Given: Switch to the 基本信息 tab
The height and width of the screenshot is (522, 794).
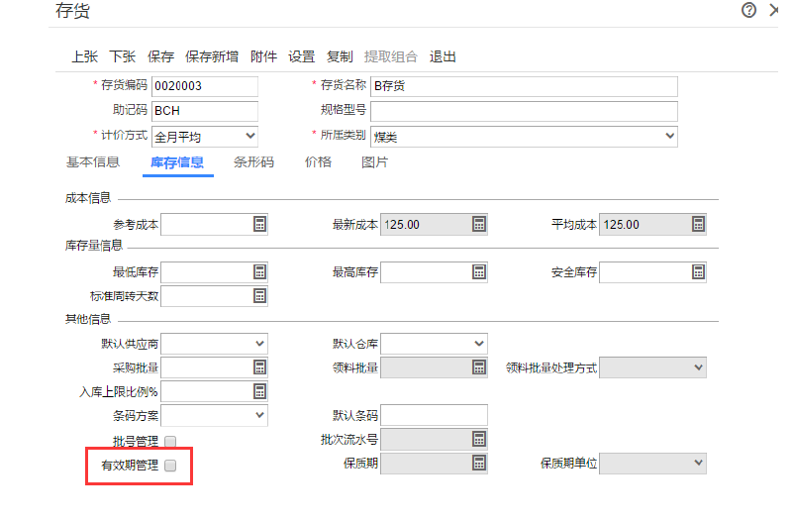Looking at the screenshot, I should pyautogui.click(x=93, y=162).
